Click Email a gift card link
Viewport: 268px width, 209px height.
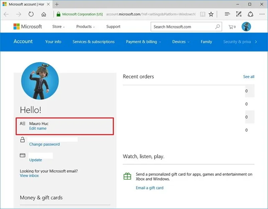pos(149,188)
